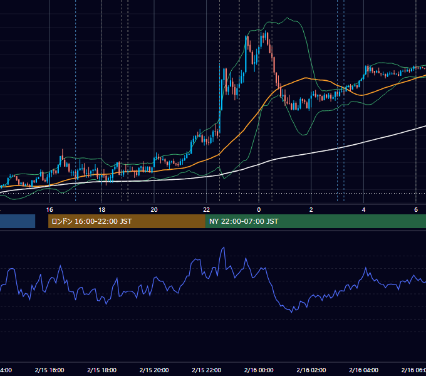Click the 2/16 02:00 time label
Image resolution: width=426 pixels, height=376 pixels.
point(311,370)
